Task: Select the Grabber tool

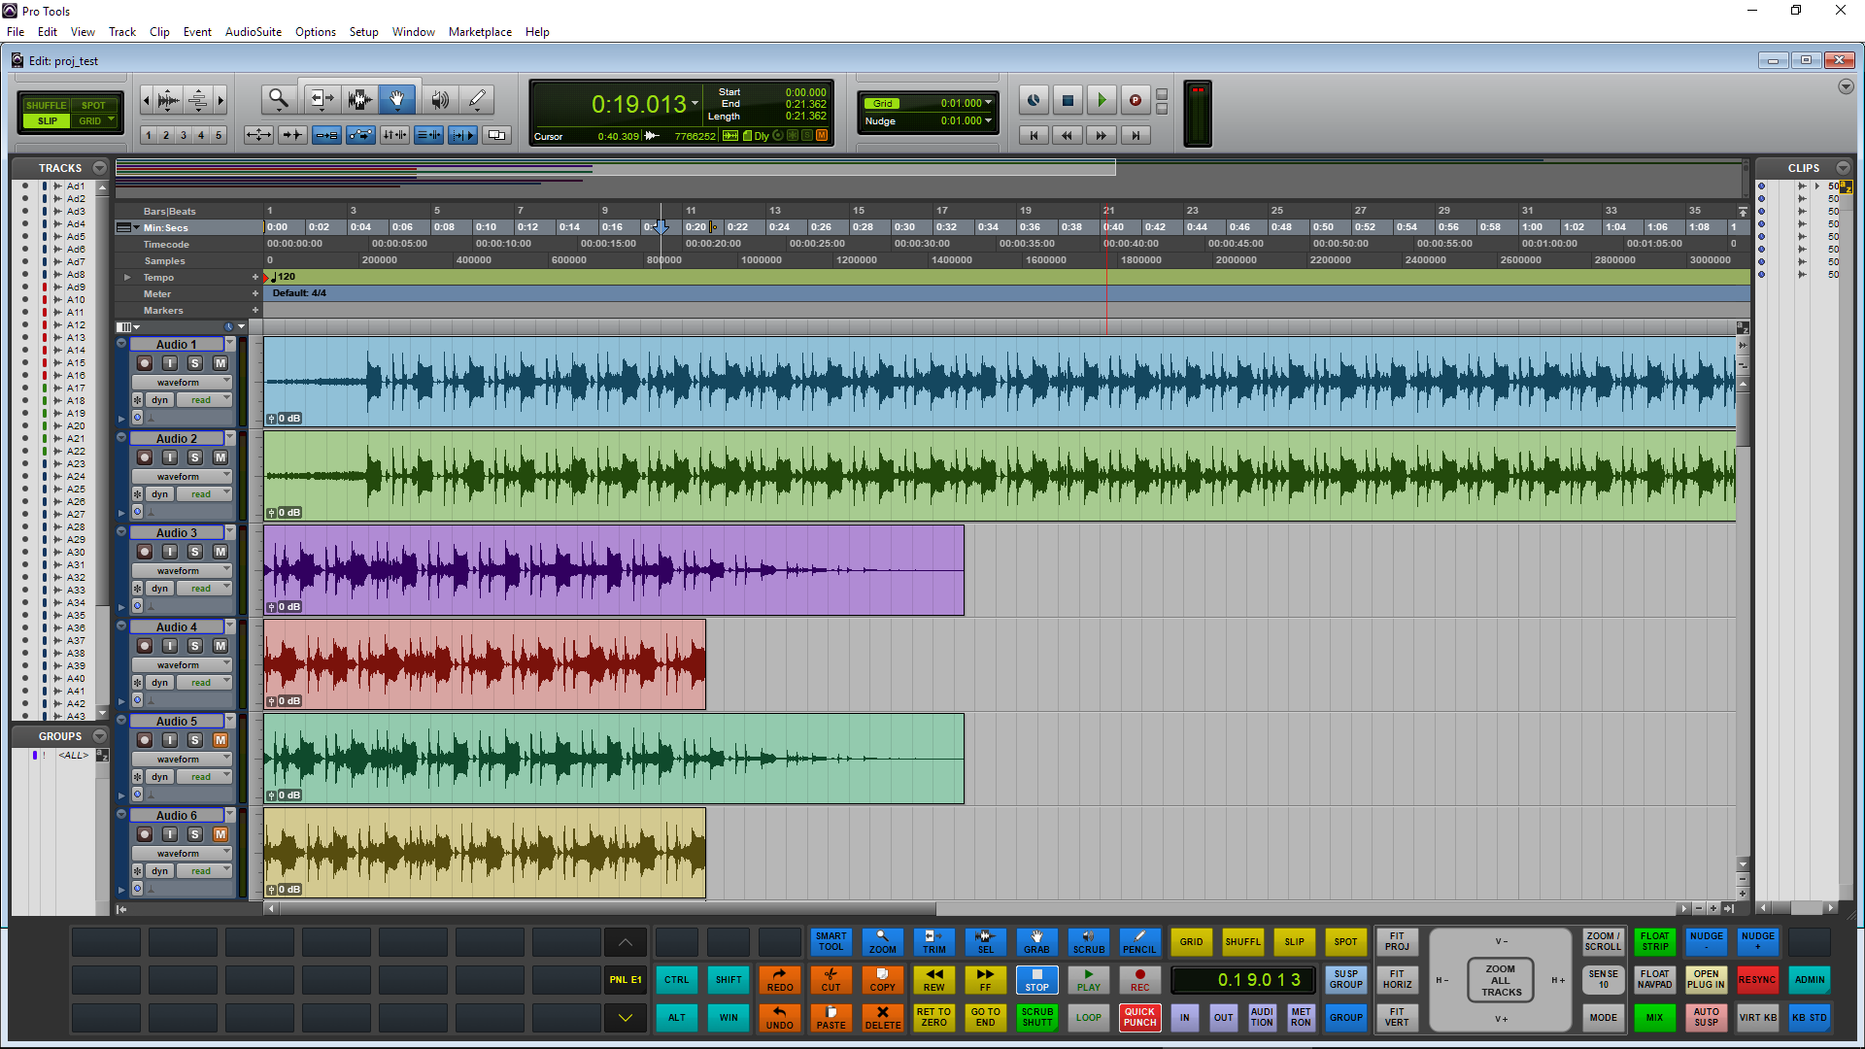Action: tap(397, 99)
